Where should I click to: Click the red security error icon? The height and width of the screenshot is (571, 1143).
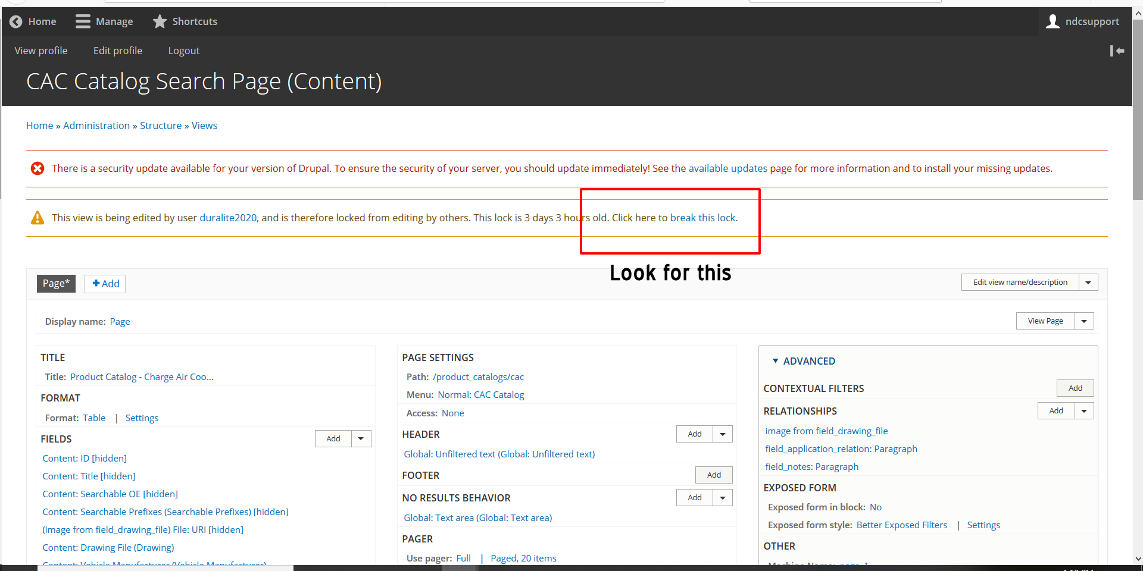coord(38,169)
